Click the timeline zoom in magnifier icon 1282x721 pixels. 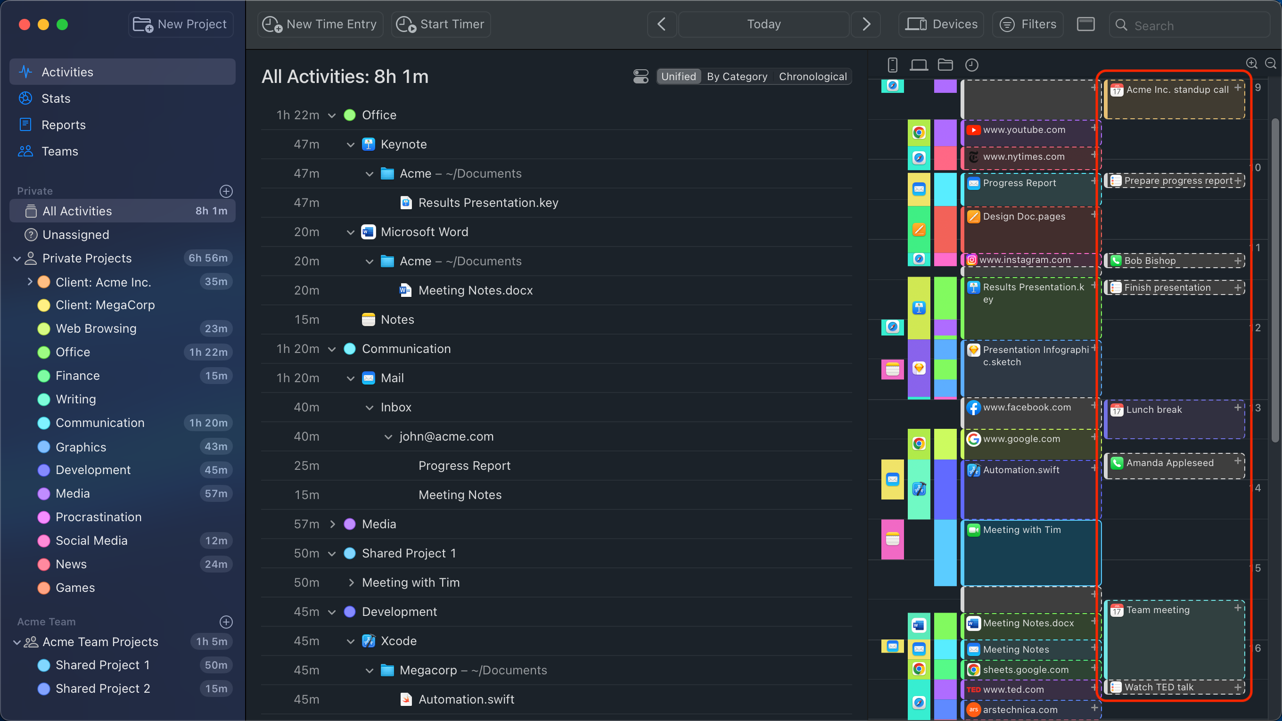(x=1251, y=64)
